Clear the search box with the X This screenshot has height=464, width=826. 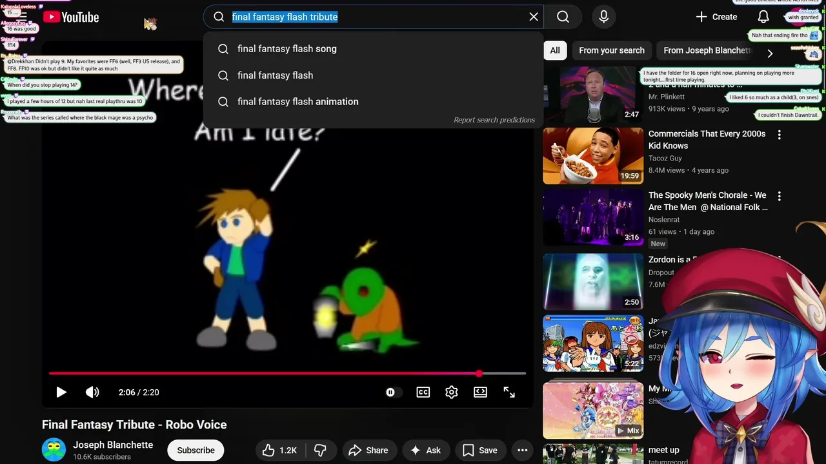tap(534, 17)
